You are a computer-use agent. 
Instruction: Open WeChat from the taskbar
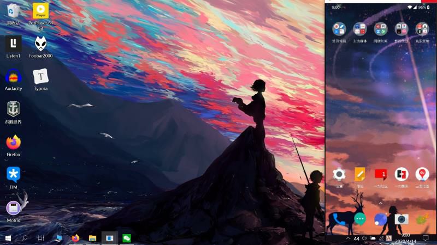pyautogui.click(x=126, y=238)
